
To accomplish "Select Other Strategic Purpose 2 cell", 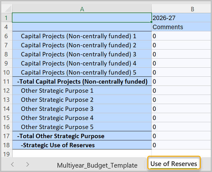I will point(82,100).
